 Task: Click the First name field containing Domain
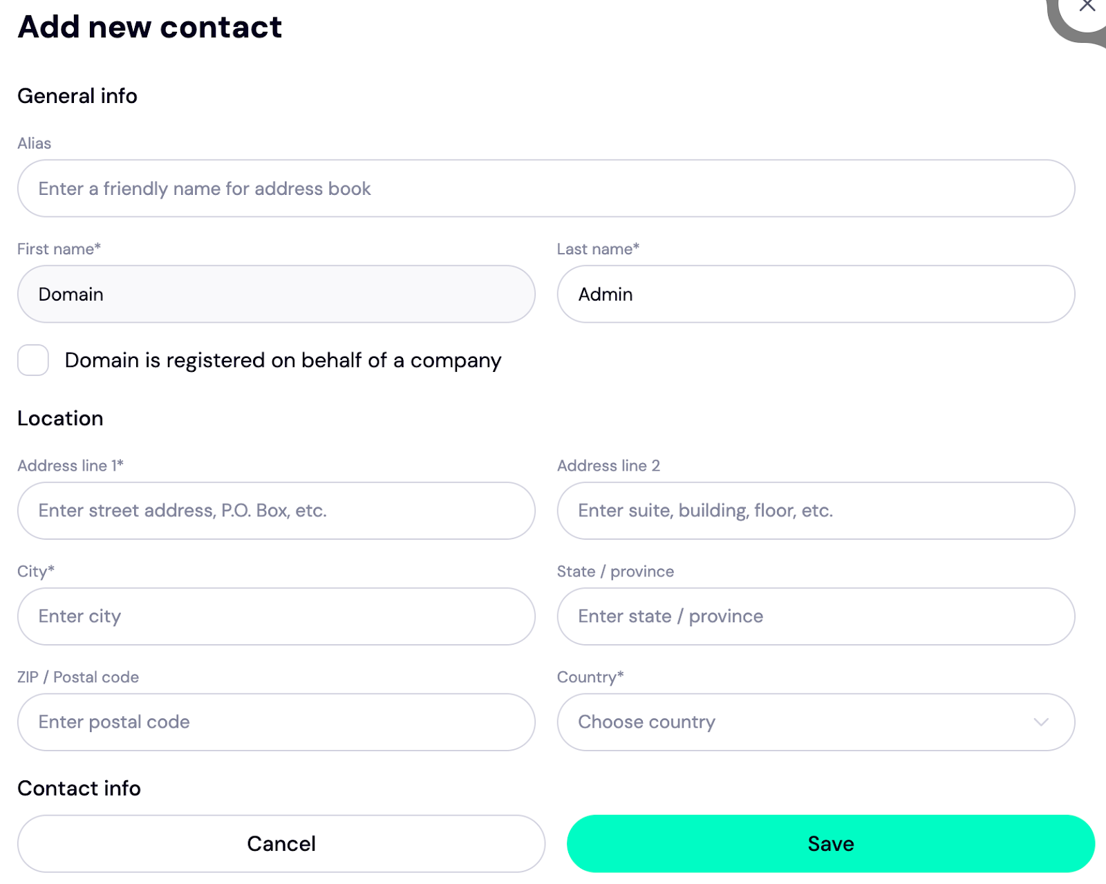tap(276, 294)
